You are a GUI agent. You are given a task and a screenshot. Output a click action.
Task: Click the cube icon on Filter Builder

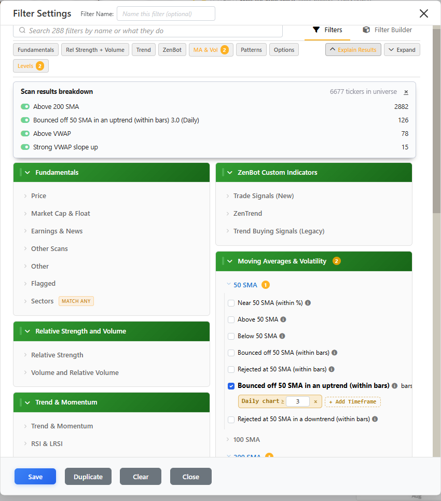(366, 30)
